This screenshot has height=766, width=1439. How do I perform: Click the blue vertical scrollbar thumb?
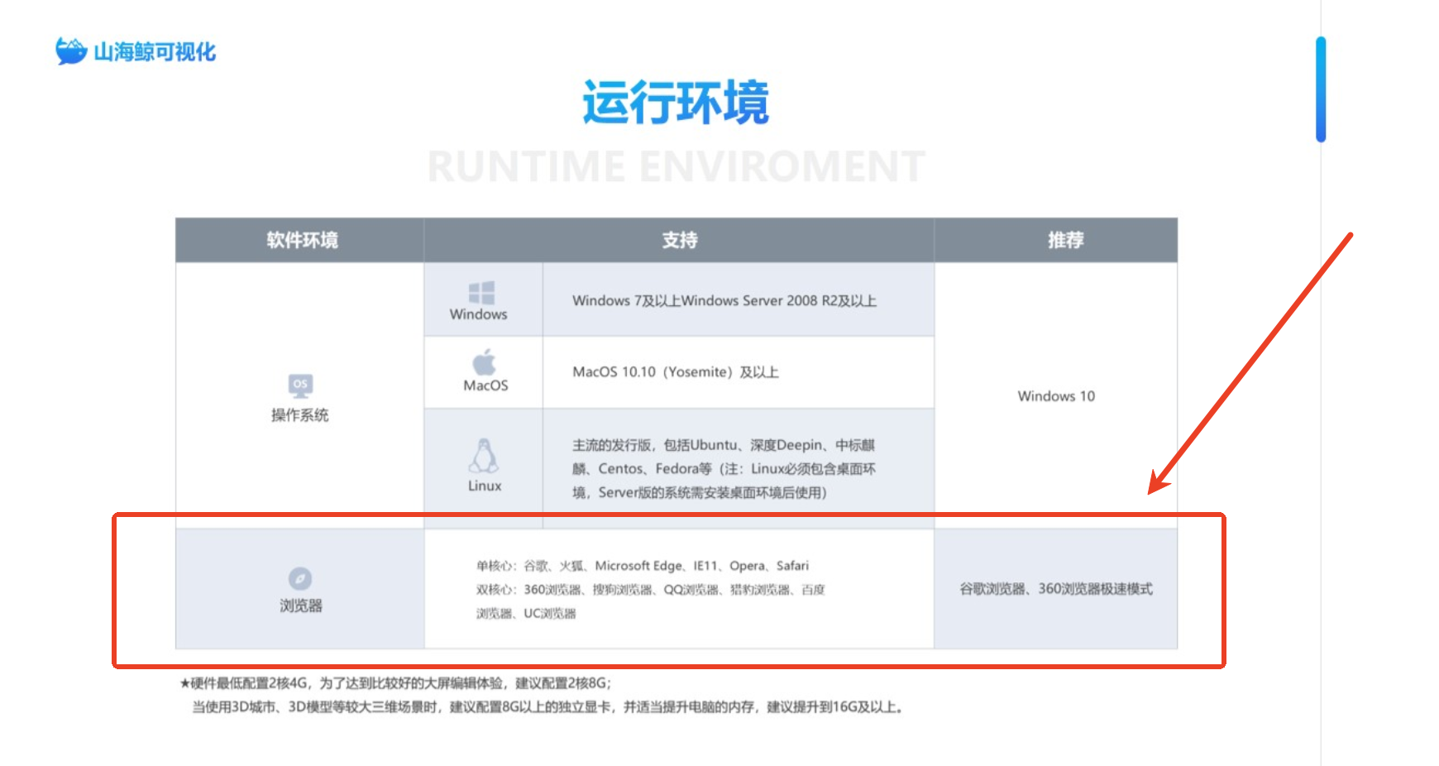coord(1321,89)
